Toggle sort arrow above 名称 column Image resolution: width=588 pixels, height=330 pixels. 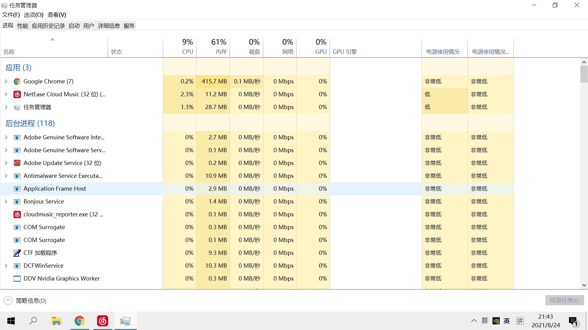(52, 40)
